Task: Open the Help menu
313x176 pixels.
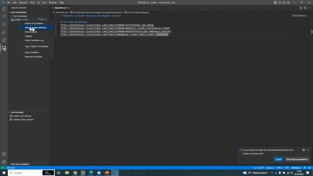Action: [61, 2]
